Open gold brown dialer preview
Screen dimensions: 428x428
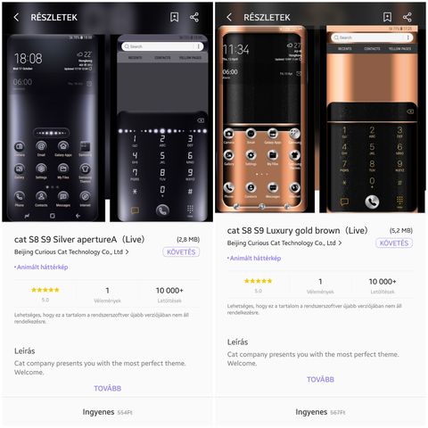click(x=373, y=119)
